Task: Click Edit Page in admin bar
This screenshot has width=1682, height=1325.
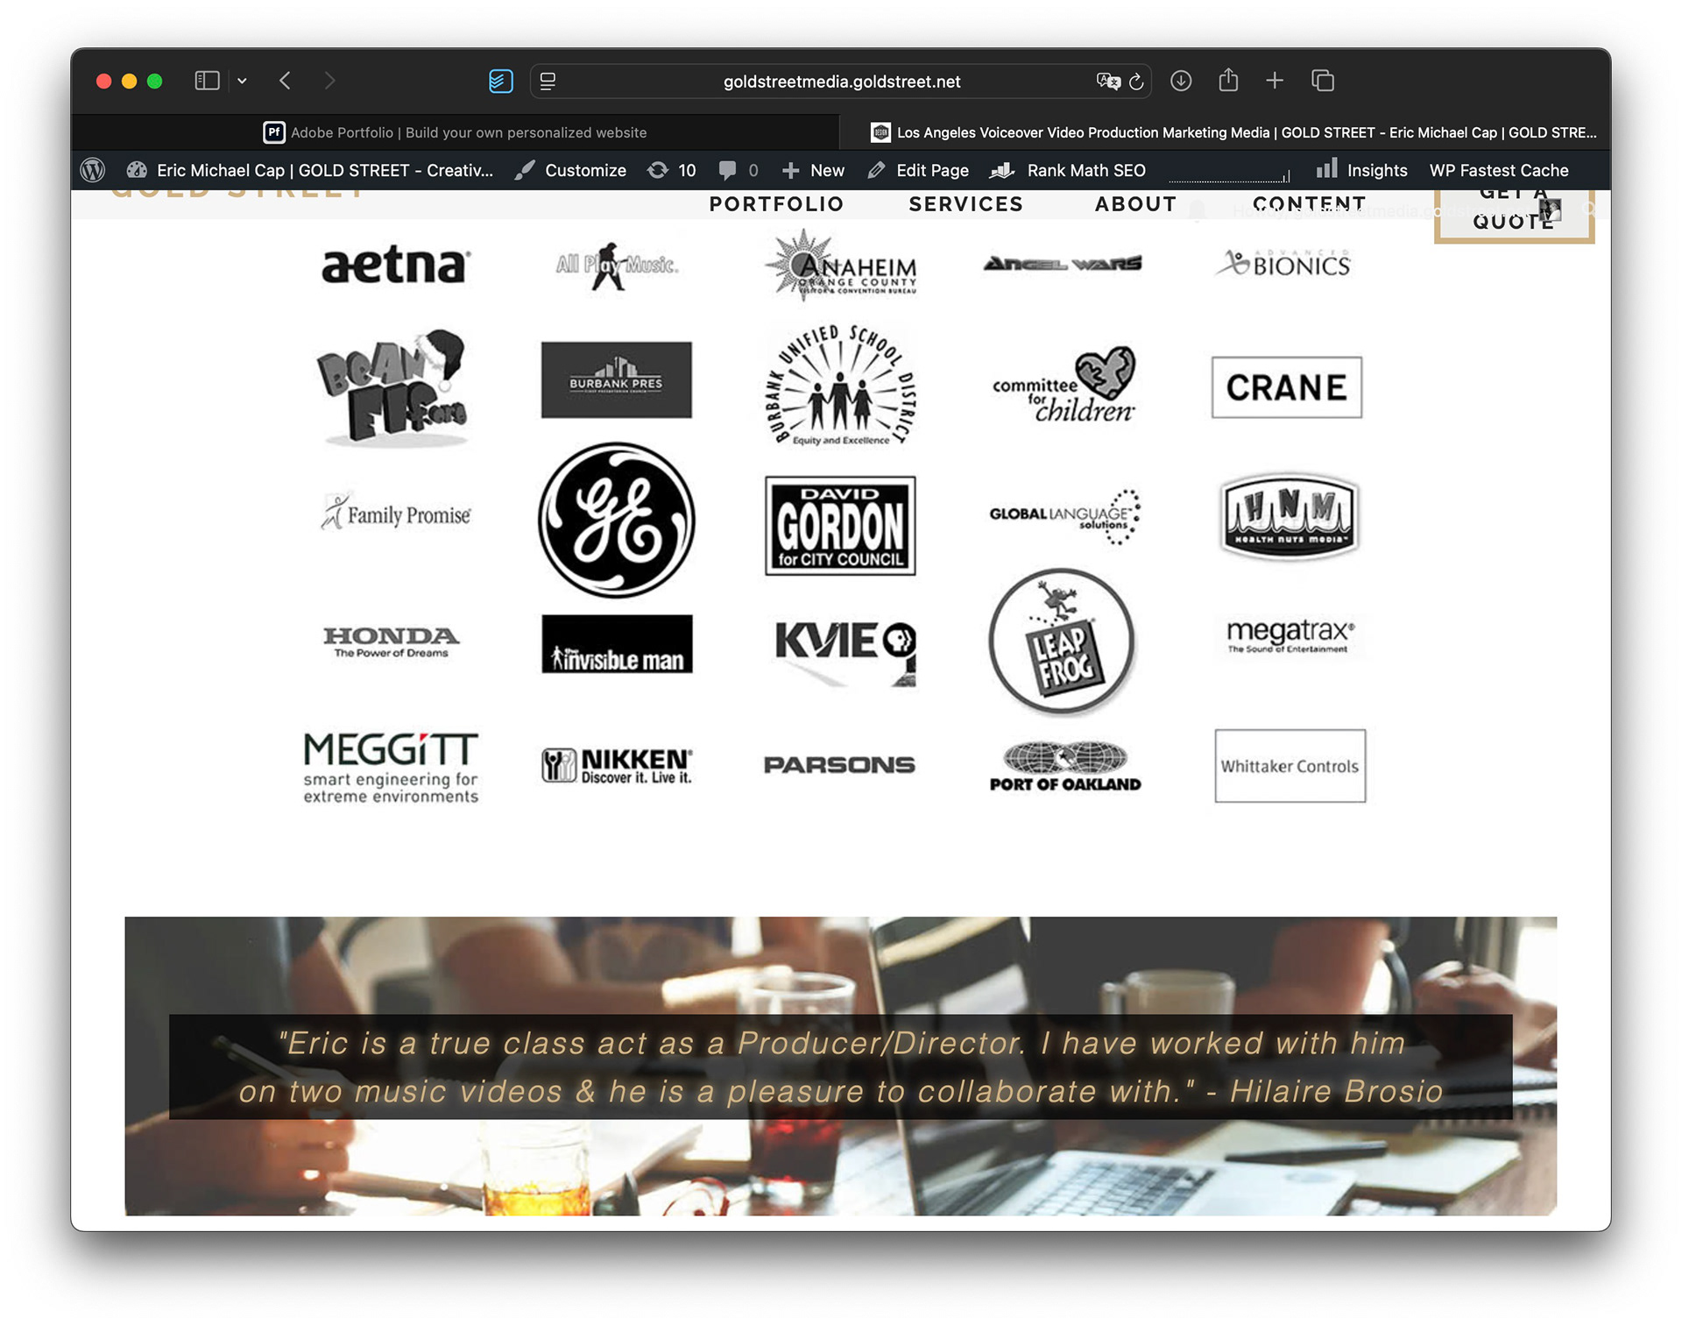Action: point(918,170)
